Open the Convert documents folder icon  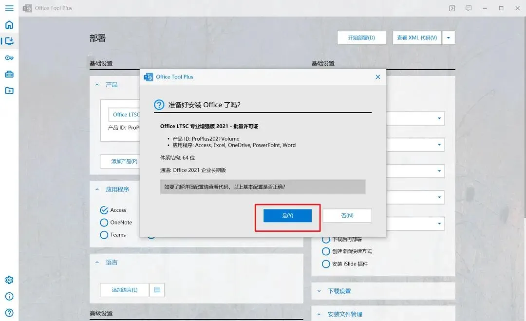[9, 91]
